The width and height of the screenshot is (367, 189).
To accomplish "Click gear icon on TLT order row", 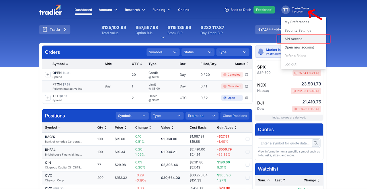I will tap(246, 98).
